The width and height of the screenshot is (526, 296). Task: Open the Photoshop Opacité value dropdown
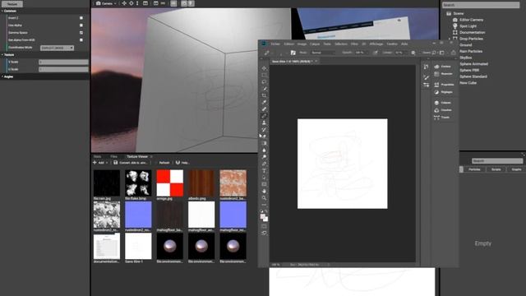362,53
